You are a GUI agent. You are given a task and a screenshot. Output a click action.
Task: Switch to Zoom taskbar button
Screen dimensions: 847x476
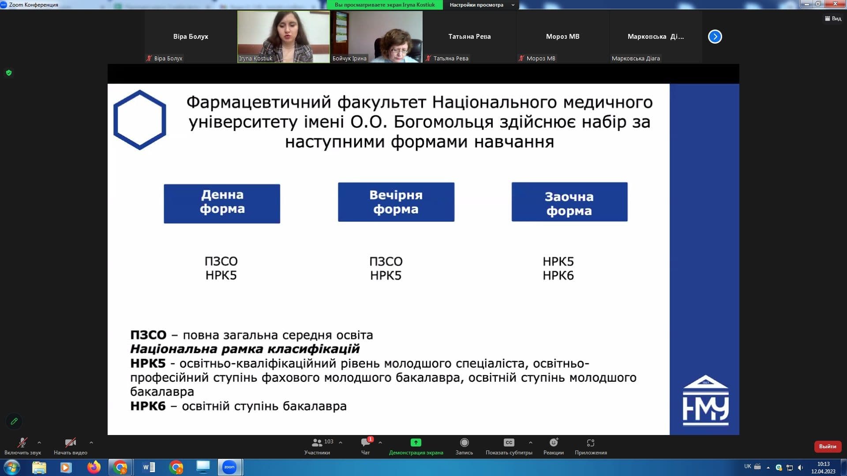[x=229, y=467]
